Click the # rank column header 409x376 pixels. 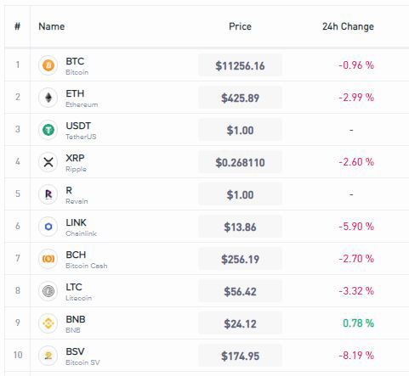coord(17,26)
